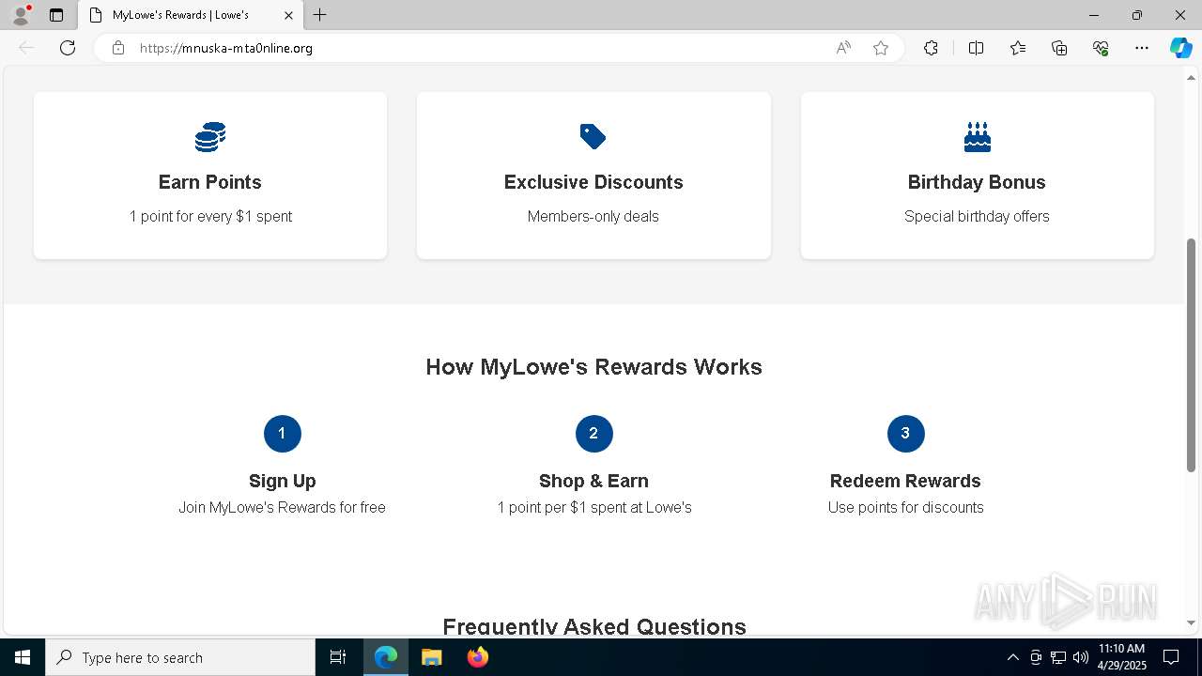Toggle Split screen view icon
The height and width of the screenshot is (676, 1202).
(976, 48)
